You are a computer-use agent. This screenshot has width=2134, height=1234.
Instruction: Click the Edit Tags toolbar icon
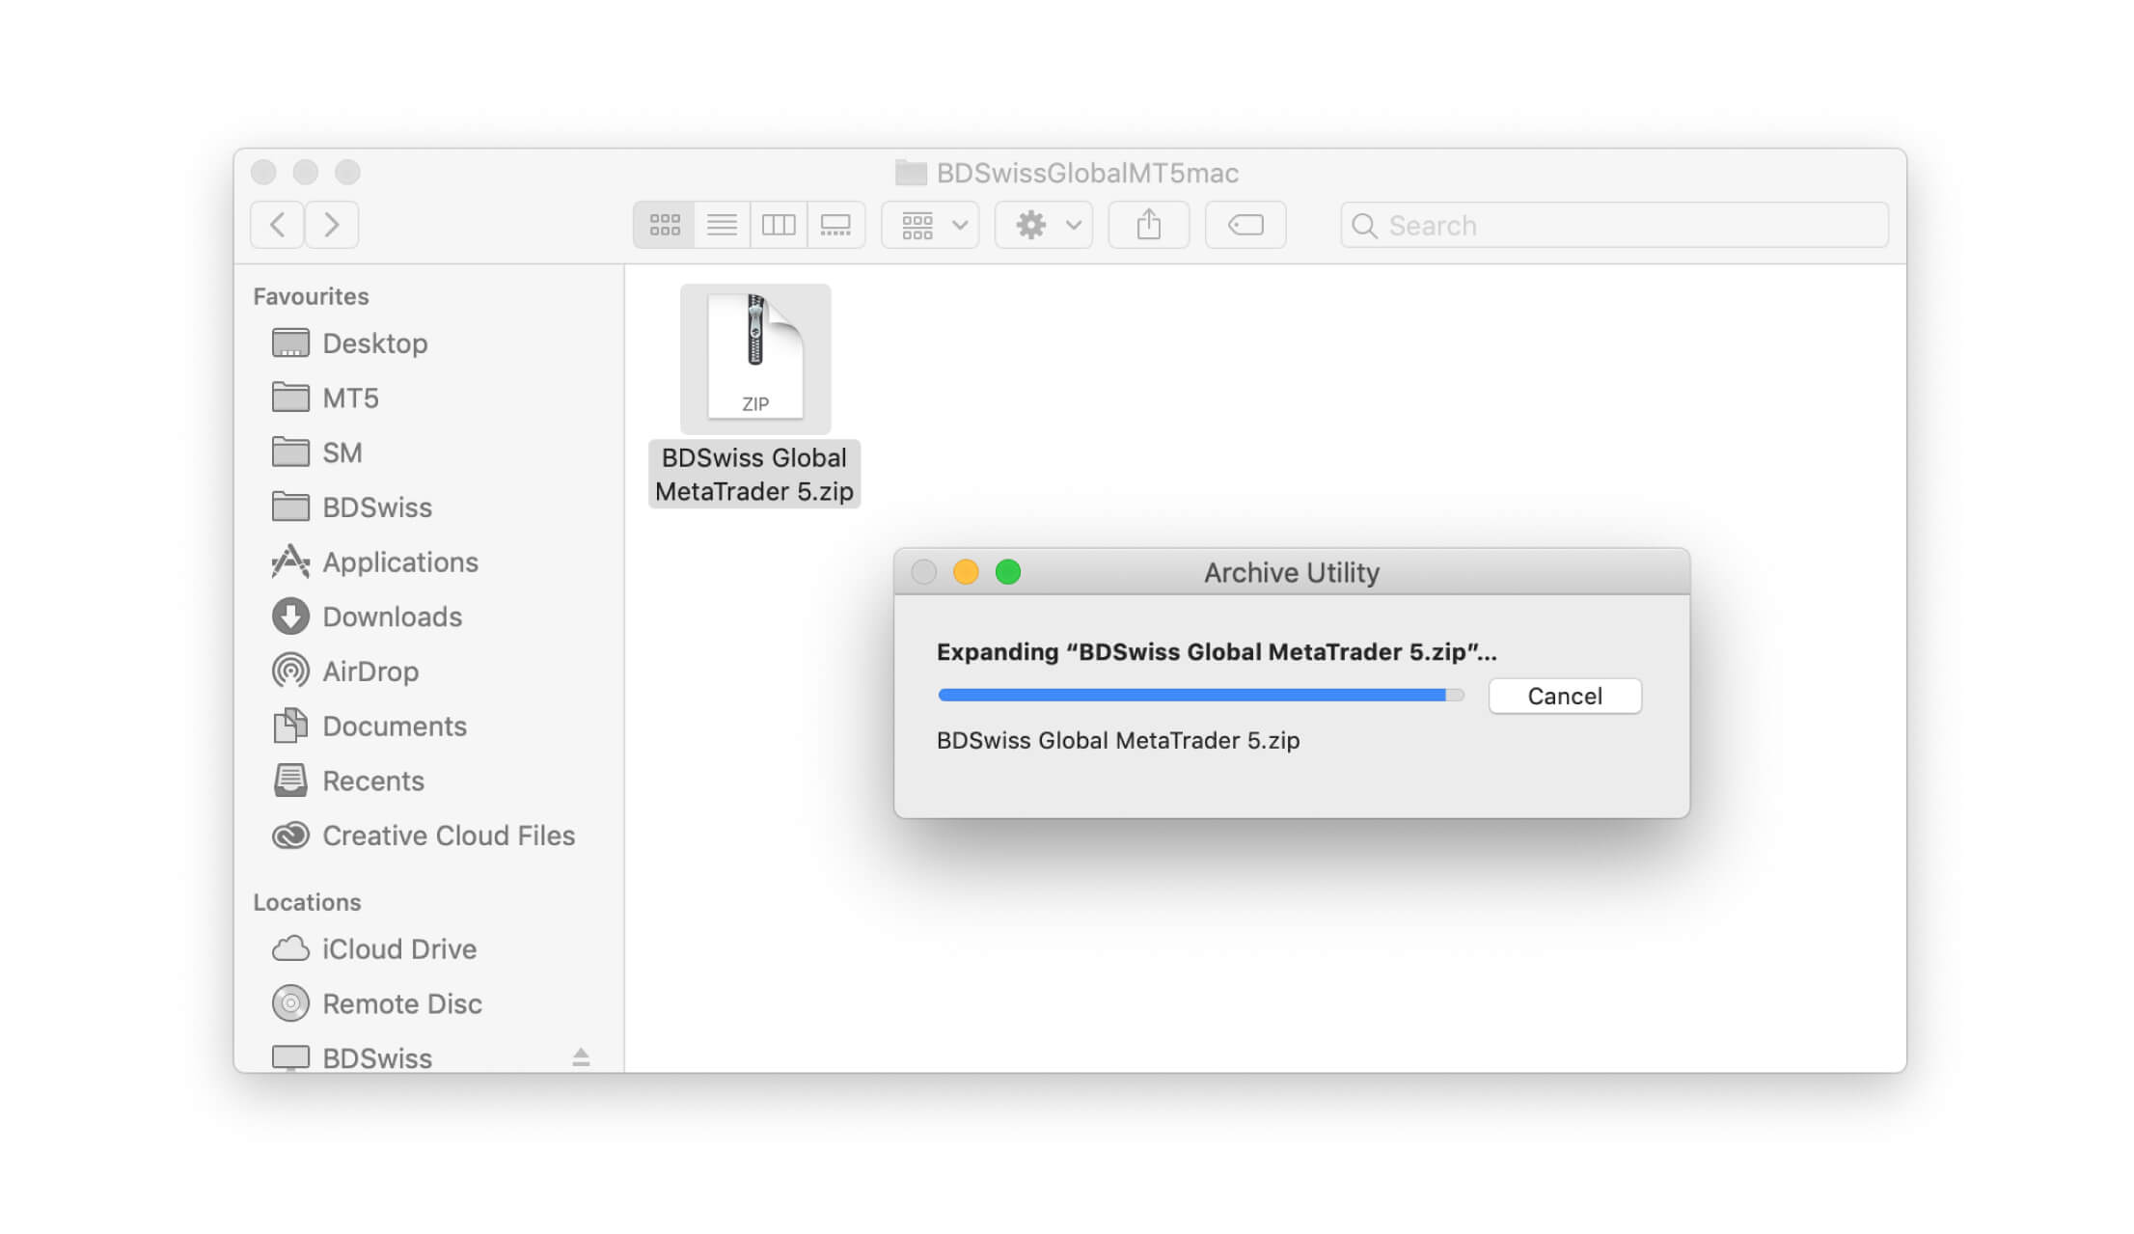[x=1245, y=225]
